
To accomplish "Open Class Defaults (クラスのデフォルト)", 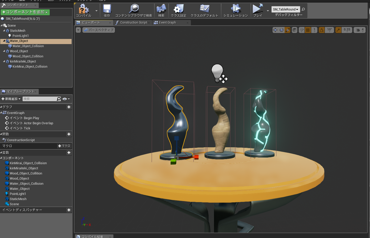I will point(205,9).
